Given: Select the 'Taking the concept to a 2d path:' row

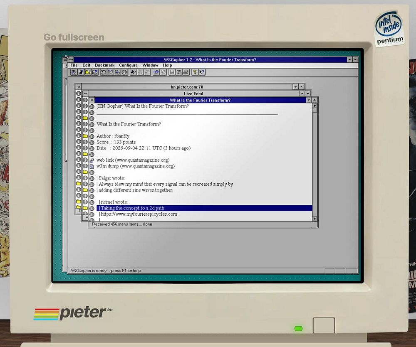Looking at the screenshot, I should click(204, 208).
